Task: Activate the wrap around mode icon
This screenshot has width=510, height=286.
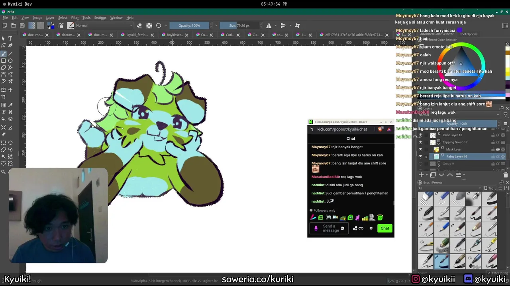Action: tap(297, 25)
